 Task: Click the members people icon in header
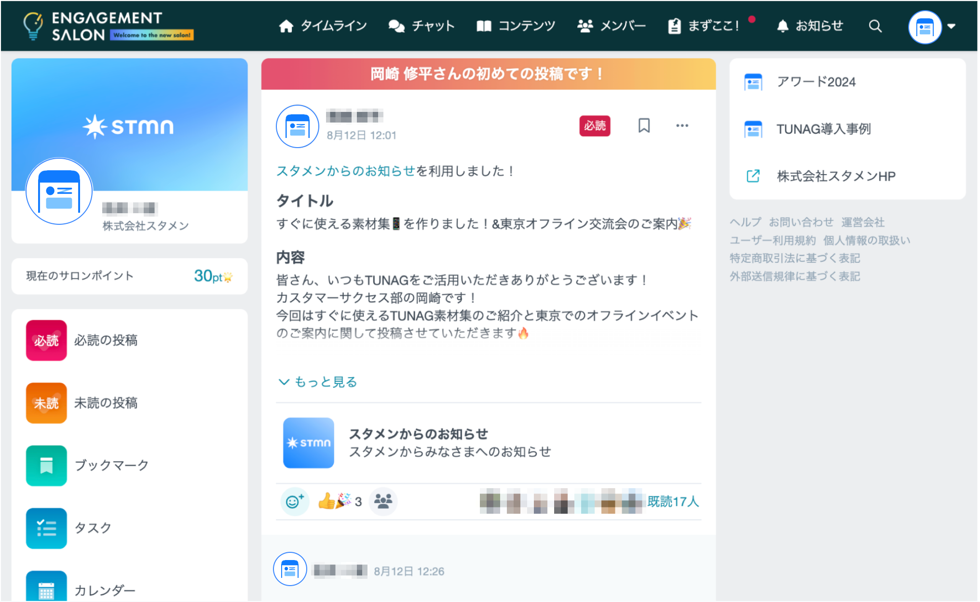tap(585, 26)
